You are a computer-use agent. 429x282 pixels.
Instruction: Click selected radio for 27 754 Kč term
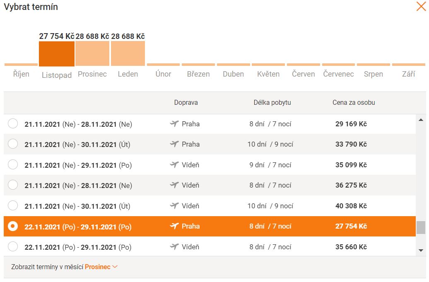click(x=13, y=226)
